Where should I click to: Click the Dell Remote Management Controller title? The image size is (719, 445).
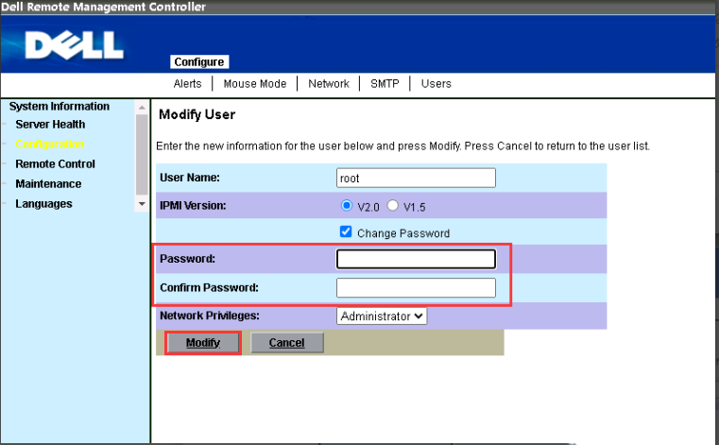coord(104,7)
